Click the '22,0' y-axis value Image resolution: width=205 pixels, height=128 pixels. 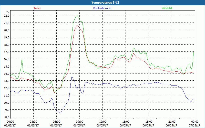(x=7, y=16)
